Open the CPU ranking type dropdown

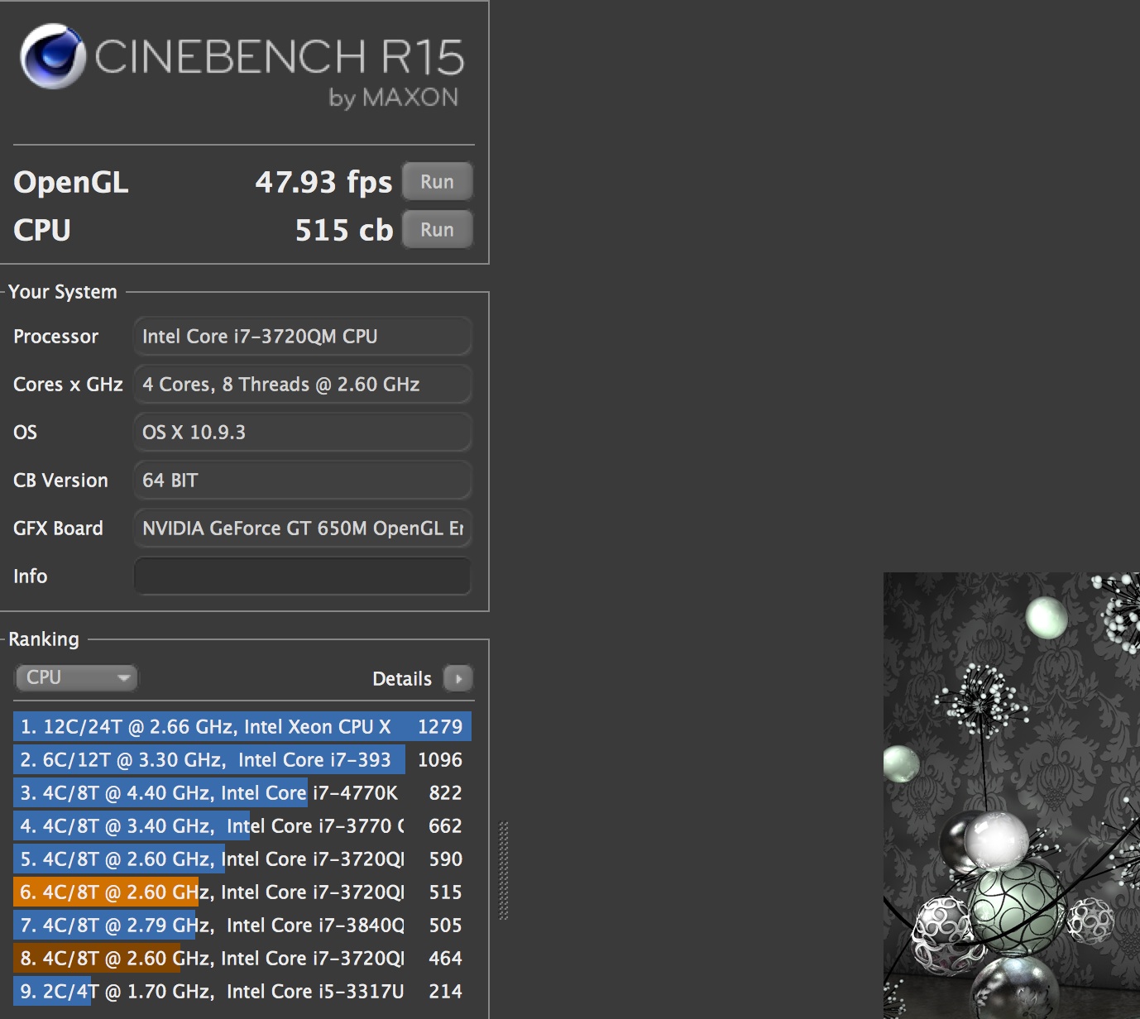(75, 677)
